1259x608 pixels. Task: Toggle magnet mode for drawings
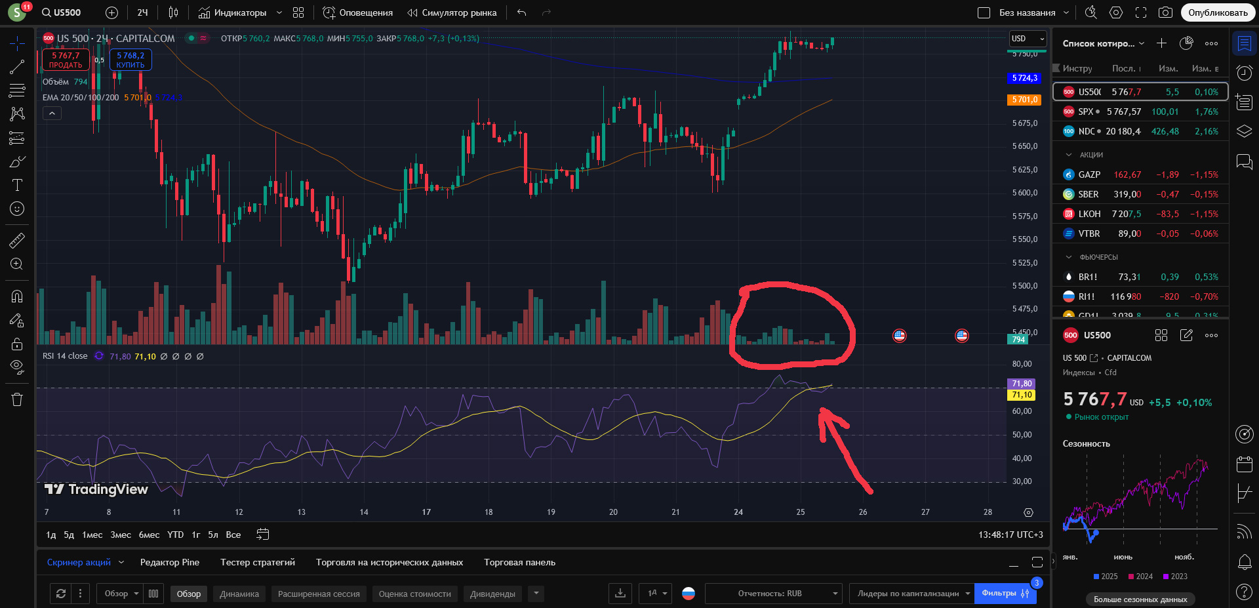pyautogui.click(x=17, y=296)
